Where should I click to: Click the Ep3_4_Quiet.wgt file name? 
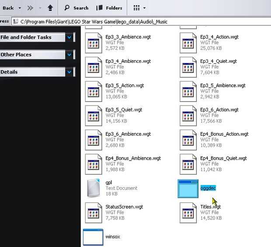(219, 61)
